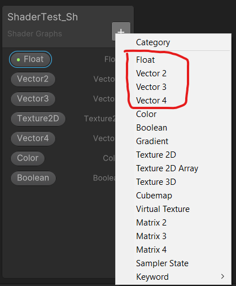
Task: Click the plus add-property button
Action: pyautogui.click(x=121, y=31)
